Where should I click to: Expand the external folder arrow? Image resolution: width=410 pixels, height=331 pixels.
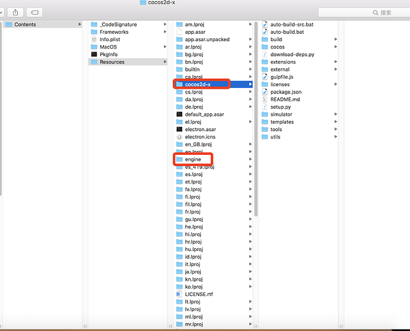point(336,70)
